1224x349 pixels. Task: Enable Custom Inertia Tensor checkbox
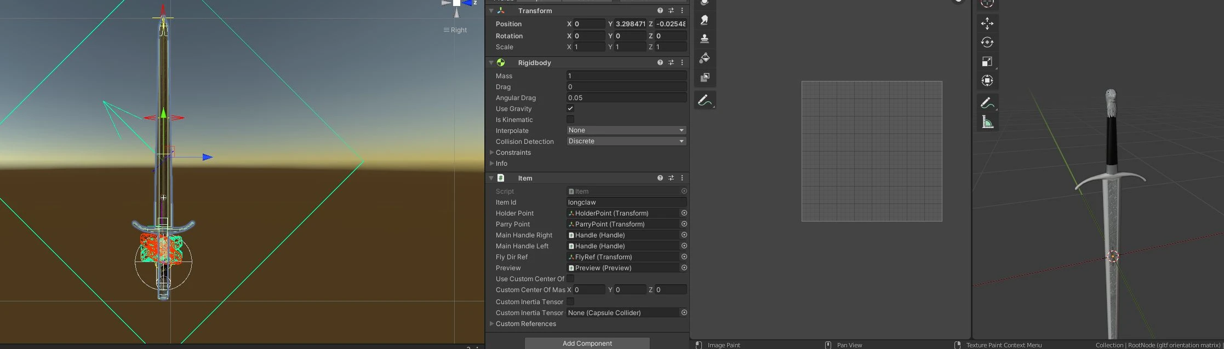click(x=570, y=301)
